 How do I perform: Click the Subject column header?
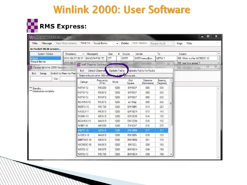(198, 54)
